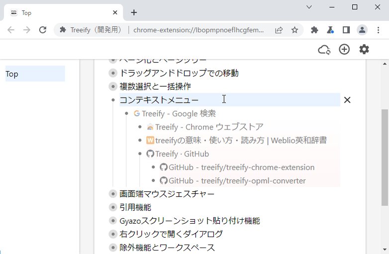Click GitHub favicon of treeify-chrome-extension
The height and width of the screenshot is (254, 389).
pyautogui.click(x=164, y=167)
